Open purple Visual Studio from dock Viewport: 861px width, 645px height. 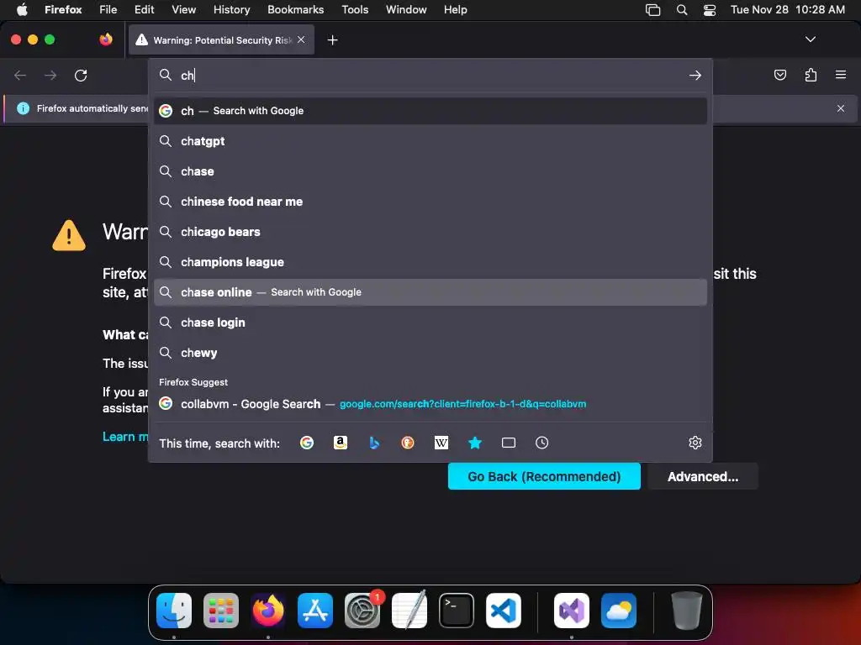572,611
